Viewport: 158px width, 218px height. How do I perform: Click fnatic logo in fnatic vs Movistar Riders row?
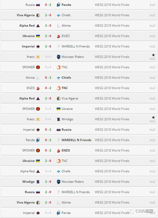click(x=38, y=57)
